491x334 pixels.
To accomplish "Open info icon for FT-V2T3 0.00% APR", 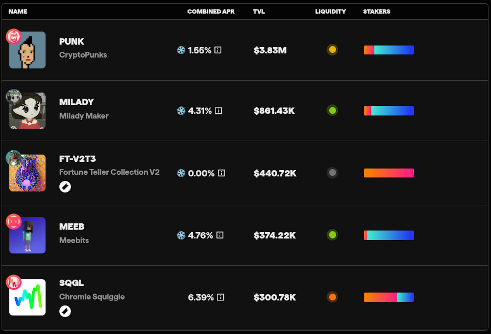I will pyautogui.click(x=221, y=173).
